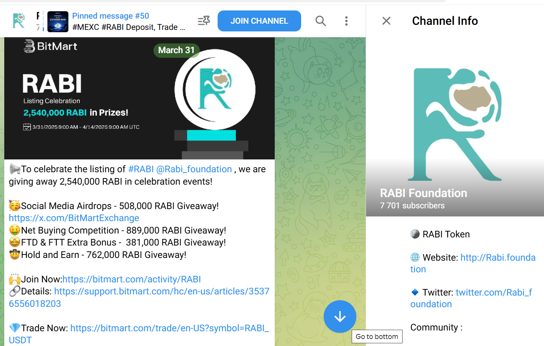Open the support.bitmart.com details article link
This screenshot has height=346, width=544.
139,298
